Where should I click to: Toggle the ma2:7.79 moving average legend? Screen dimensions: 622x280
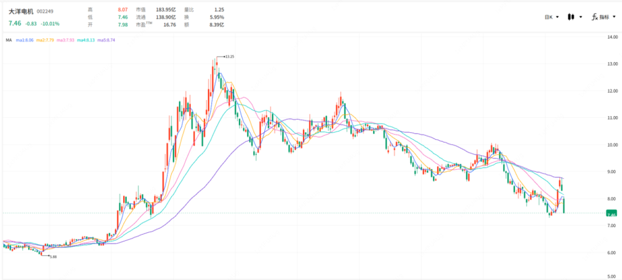click(44, 40)
